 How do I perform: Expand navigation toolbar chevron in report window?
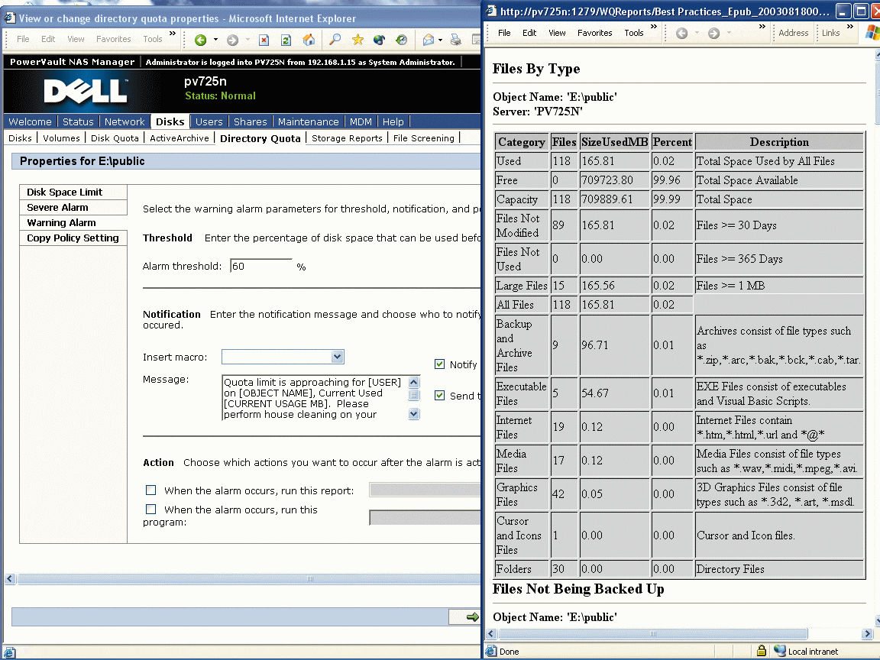tap(762, 27)
